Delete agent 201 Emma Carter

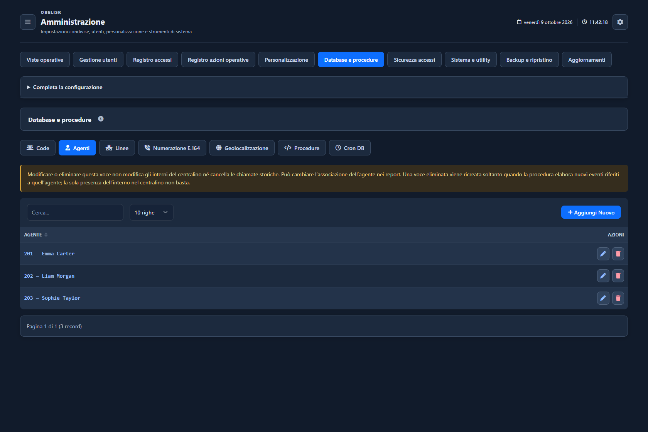618,254
